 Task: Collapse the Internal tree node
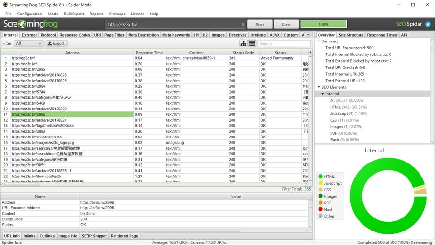pos(323,94)
